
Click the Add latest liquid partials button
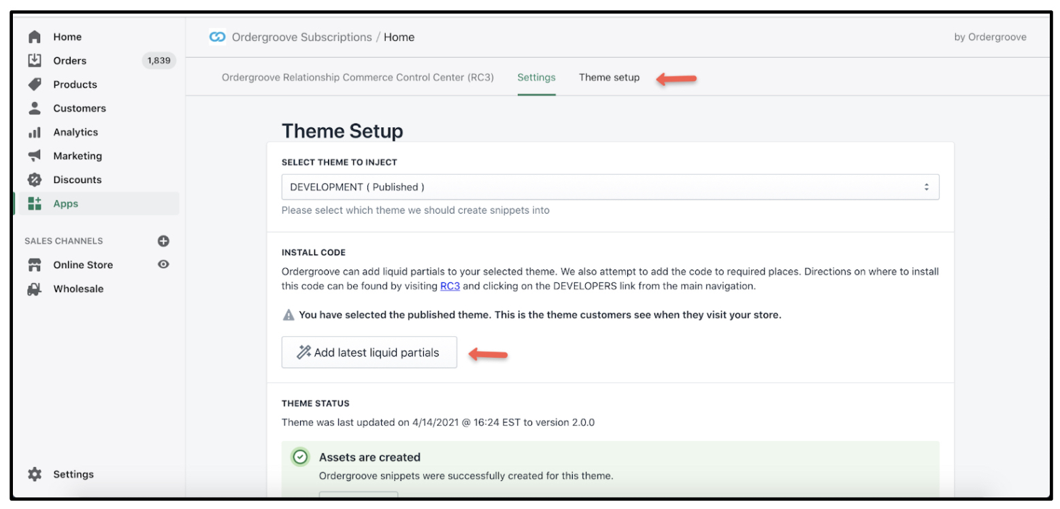coord(369,352)
